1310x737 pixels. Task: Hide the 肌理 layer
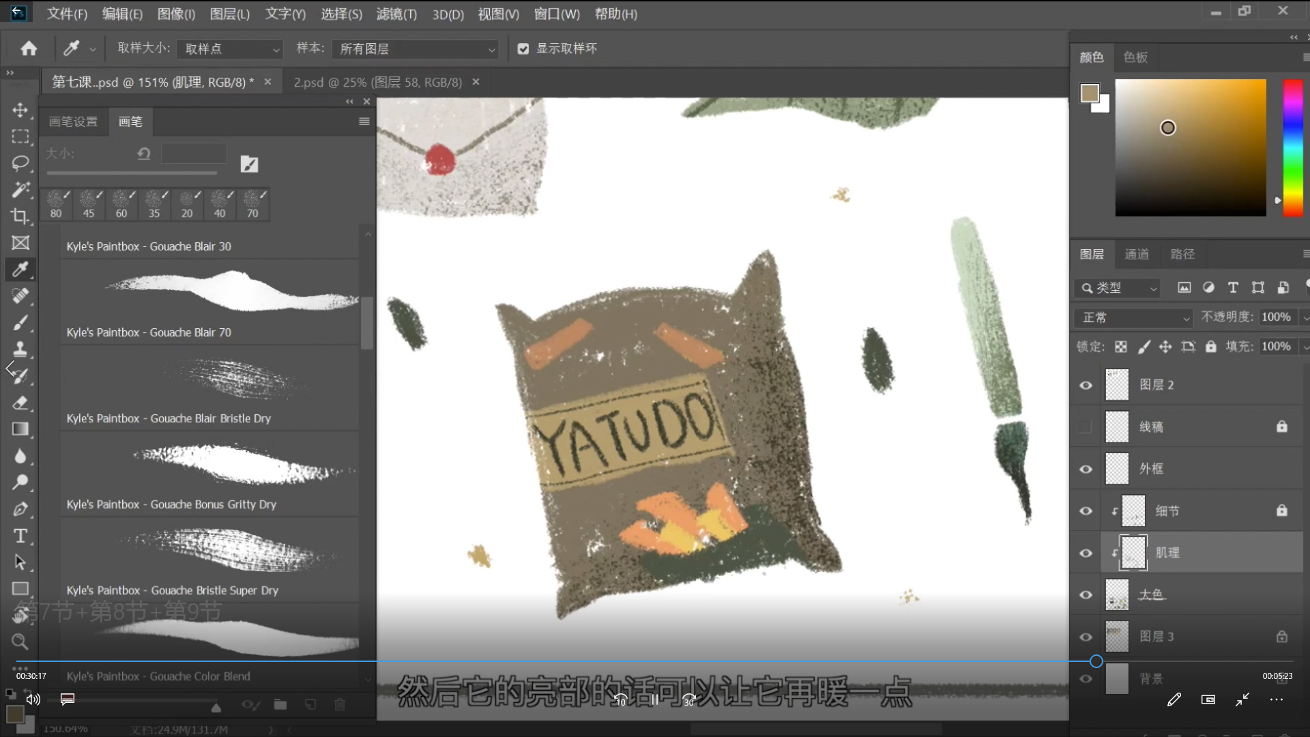click(1086, 553)
